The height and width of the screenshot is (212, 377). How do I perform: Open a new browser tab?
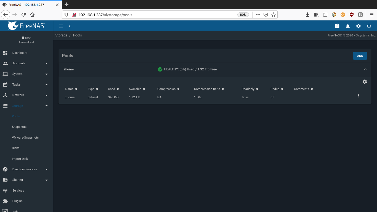pos(66,4)
